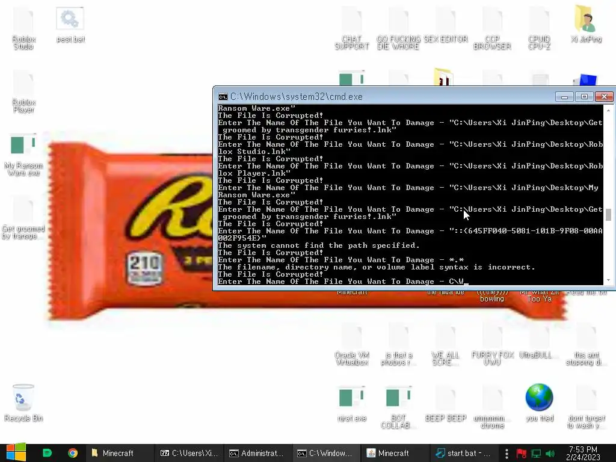Image resolution: width=616 pixels, height=462 pixels.
Task: Select the ummmmm chrome desktop icon
Action: pos(492,407)
